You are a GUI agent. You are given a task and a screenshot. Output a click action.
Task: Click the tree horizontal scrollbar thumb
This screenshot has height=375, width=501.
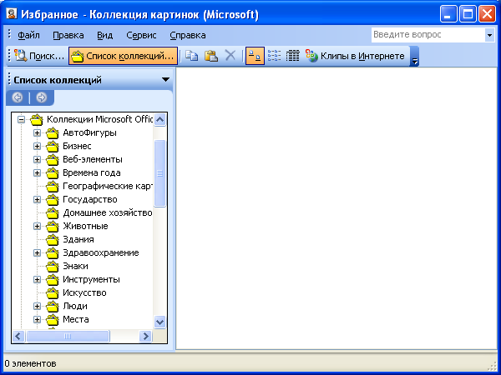coord(68,336)
